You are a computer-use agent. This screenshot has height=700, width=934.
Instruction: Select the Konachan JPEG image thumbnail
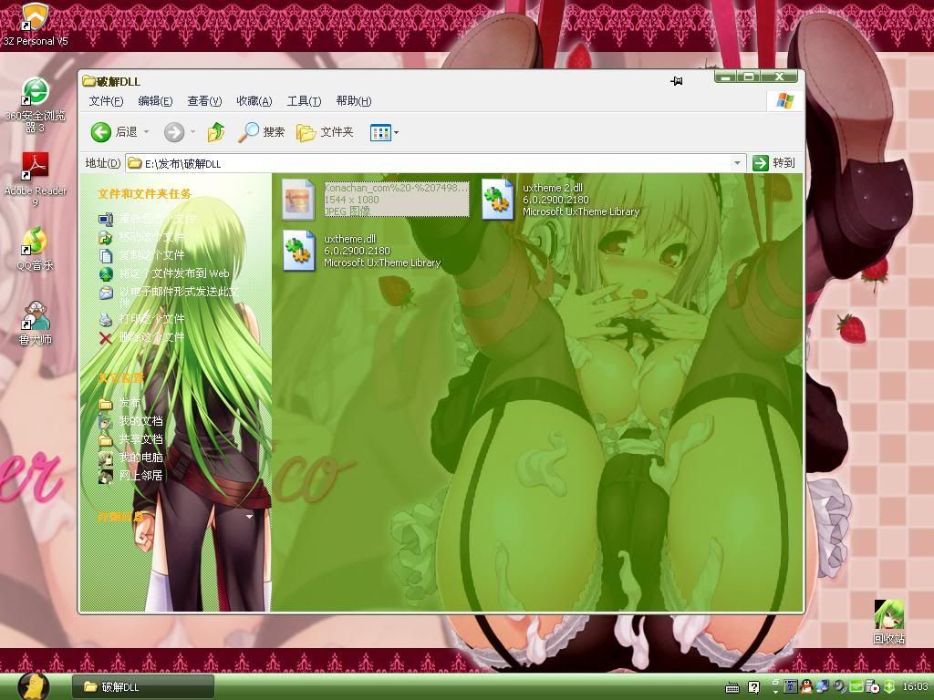click(x=298, y=200)
